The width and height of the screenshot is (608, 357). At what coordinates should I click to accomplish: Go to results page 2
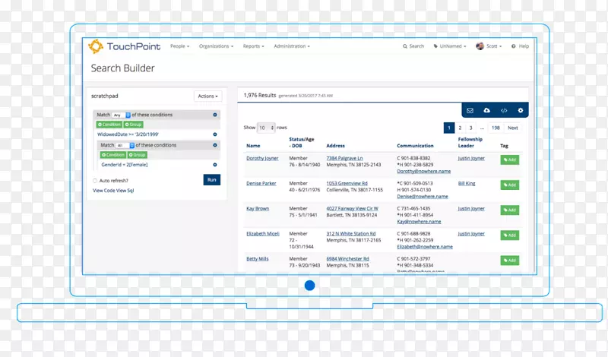(460, 128)
